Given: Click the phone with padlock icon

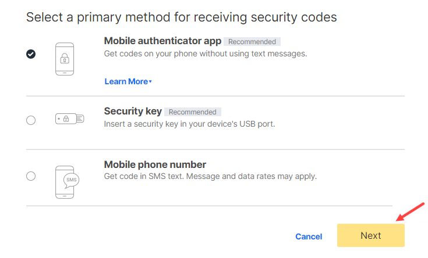Looking at the screenshot, I should tap(65, 59).
